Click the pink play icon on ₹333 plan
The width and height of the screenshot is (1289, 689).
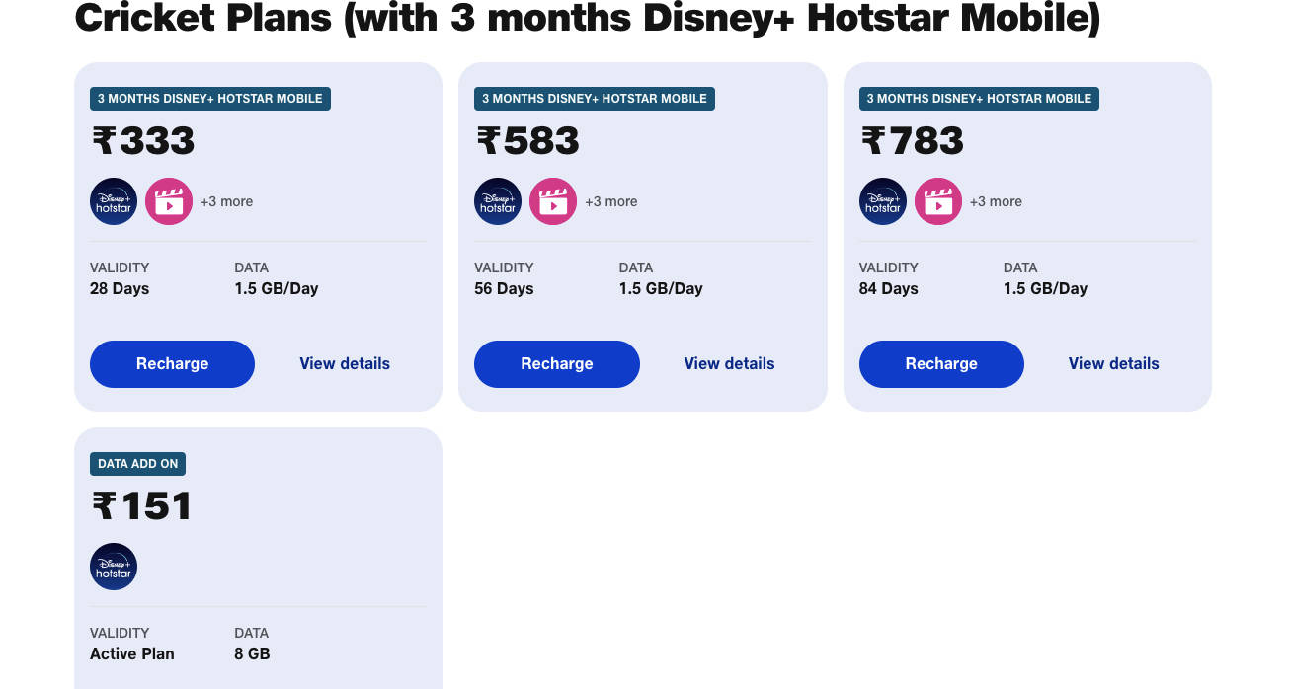click(x=169, y=200)
